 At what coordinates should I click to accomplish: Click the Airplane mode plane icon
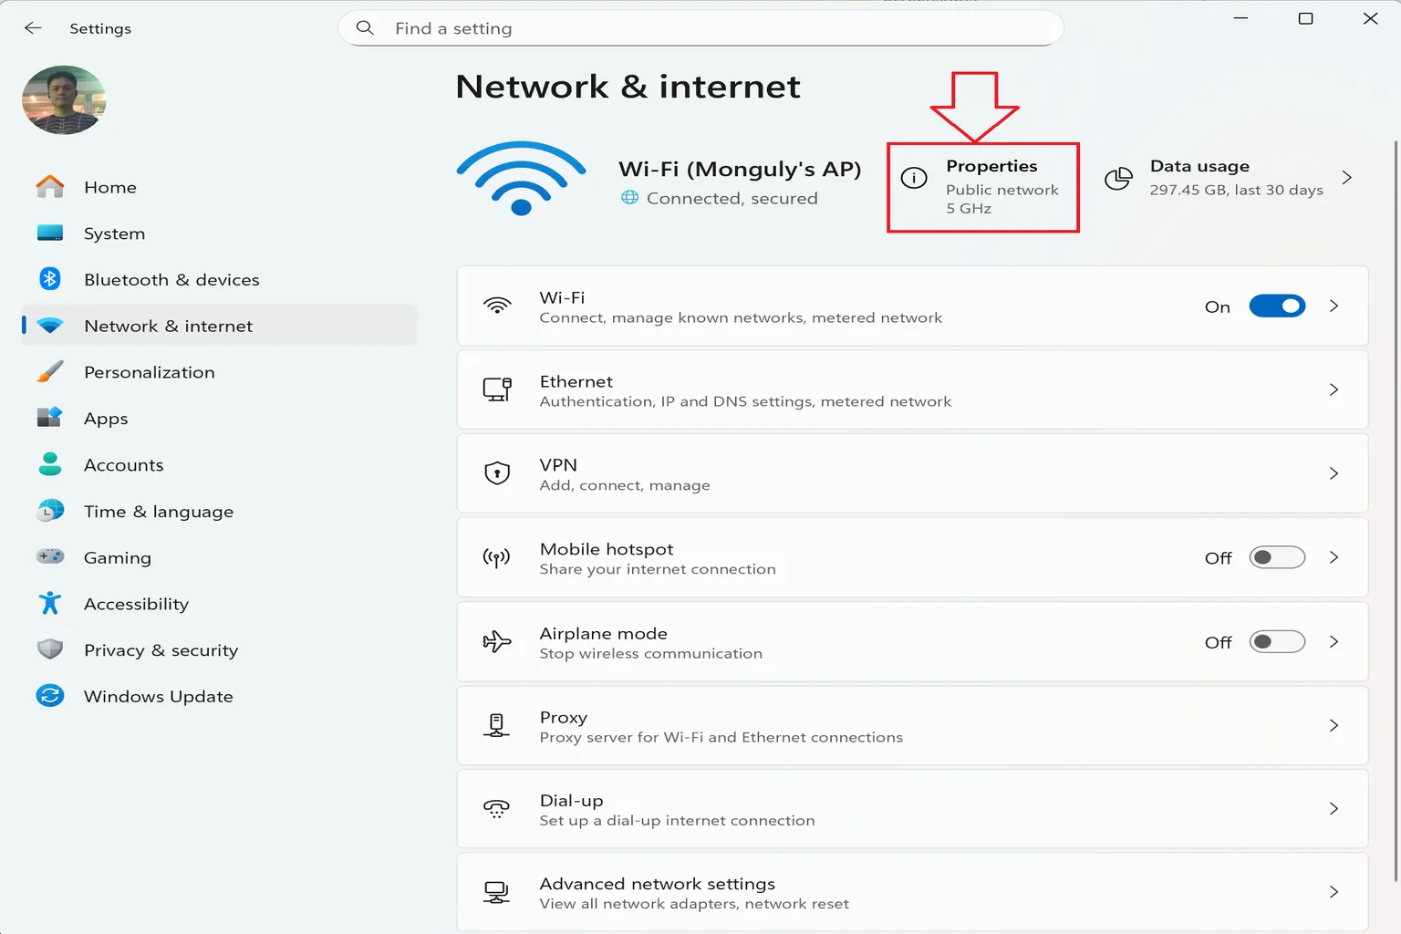[x=497, y=641]
